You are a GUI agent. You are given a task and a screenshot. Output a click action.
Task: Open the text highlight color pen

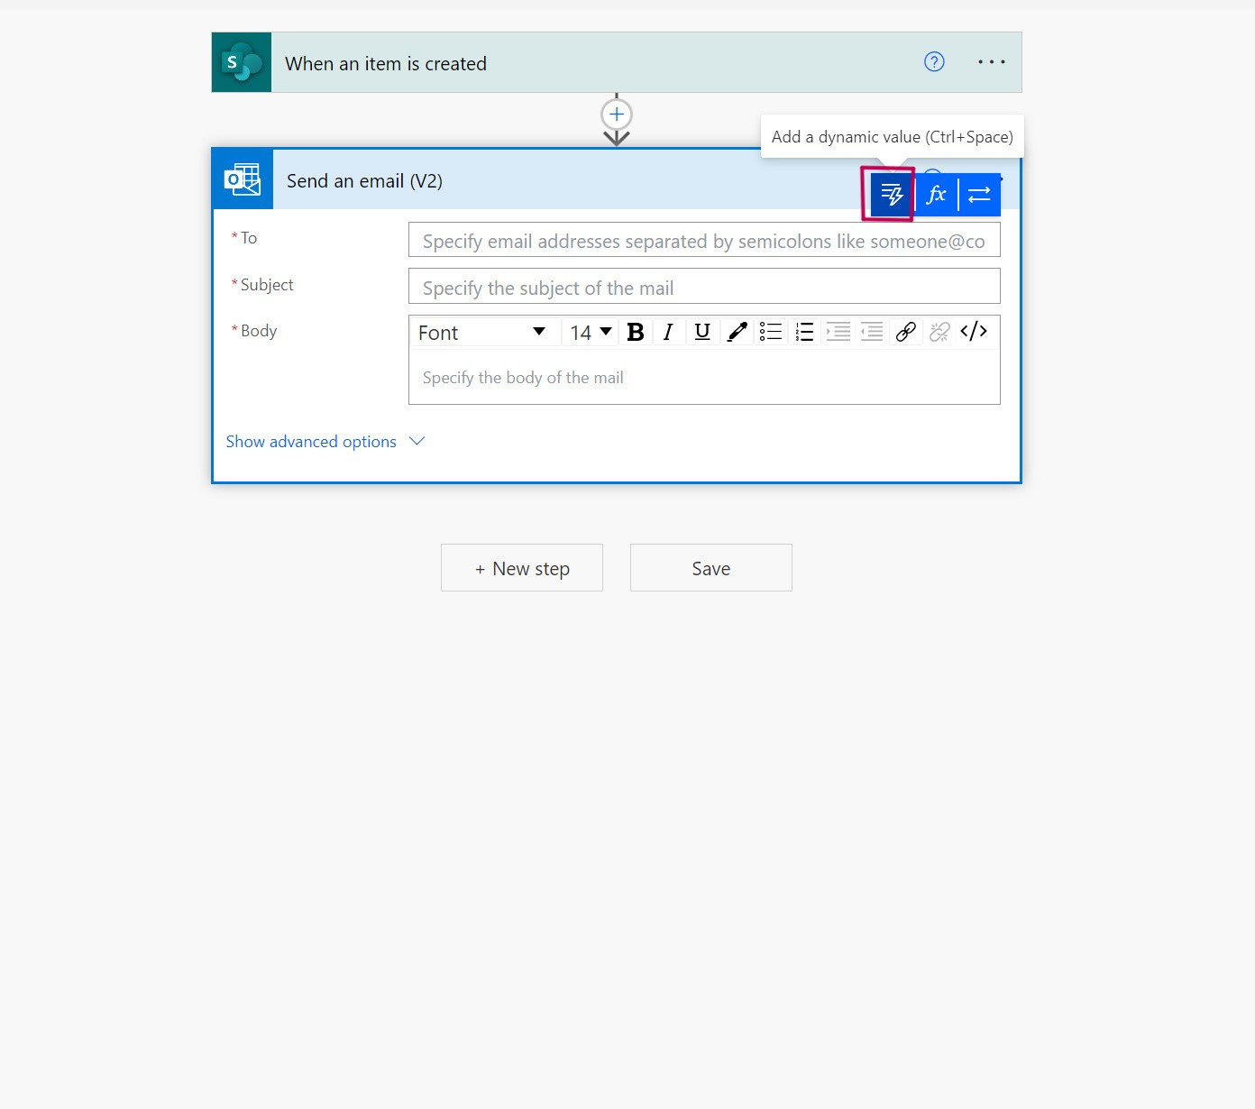pyautogui.click(x=737, y=332)
